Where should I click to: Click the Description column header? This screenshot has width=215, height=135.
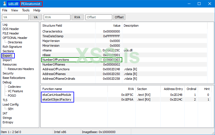165,26
